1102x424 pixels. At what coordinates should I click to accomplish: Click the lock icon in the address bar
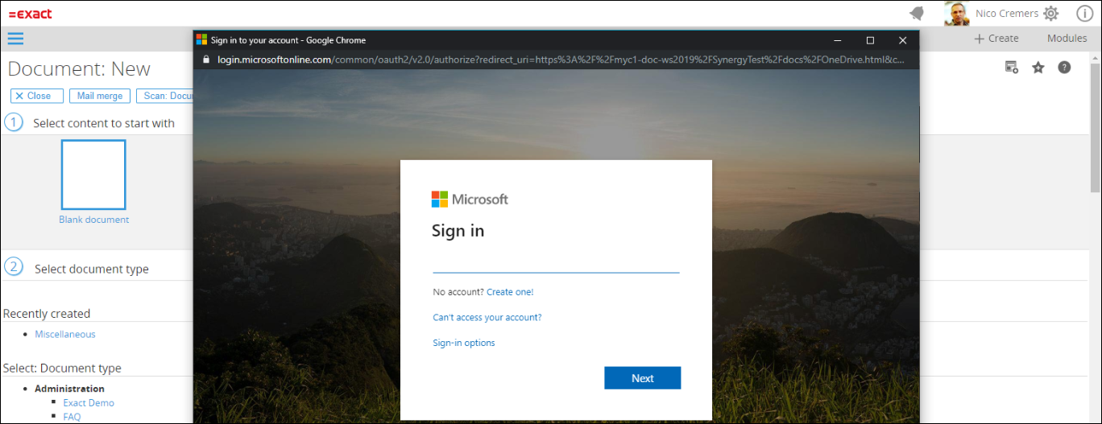click(x=206, y=60)
